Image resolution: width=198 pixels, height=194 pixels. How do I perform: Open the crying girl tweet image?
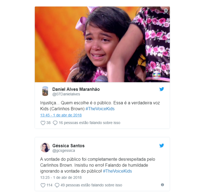point(102,44)
